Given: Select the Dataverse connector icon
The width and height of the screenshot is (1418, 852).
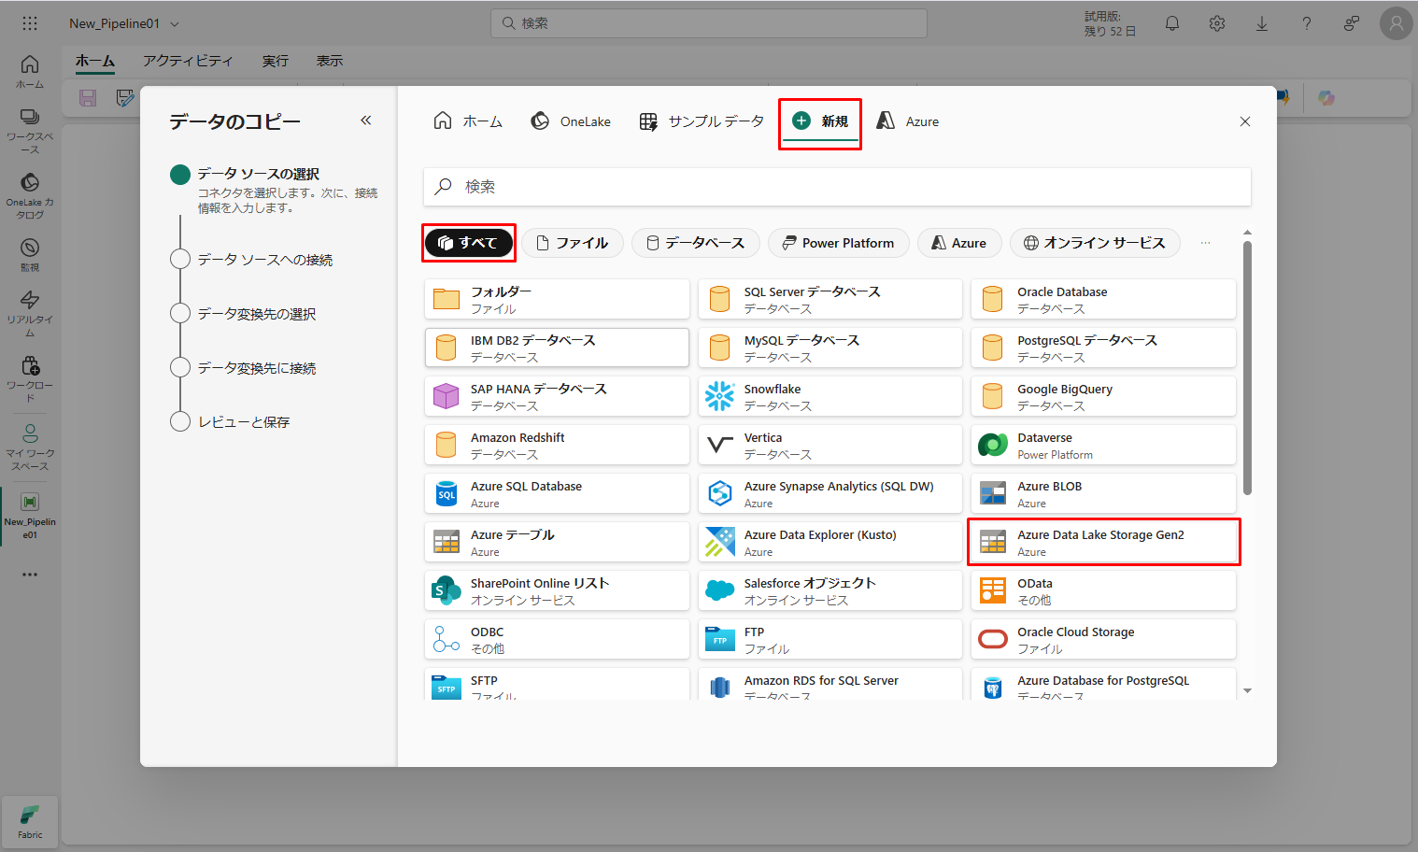Looking at the screenshot, I should click(992, 445).
